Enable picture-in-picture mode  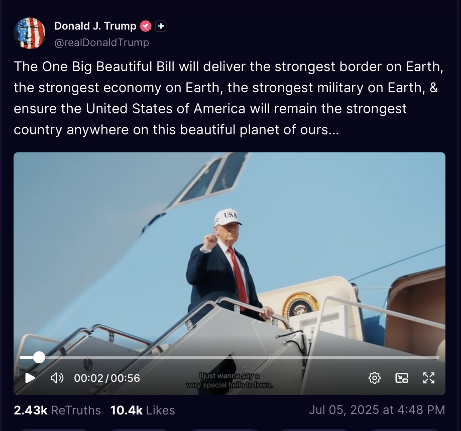point(402,378)
